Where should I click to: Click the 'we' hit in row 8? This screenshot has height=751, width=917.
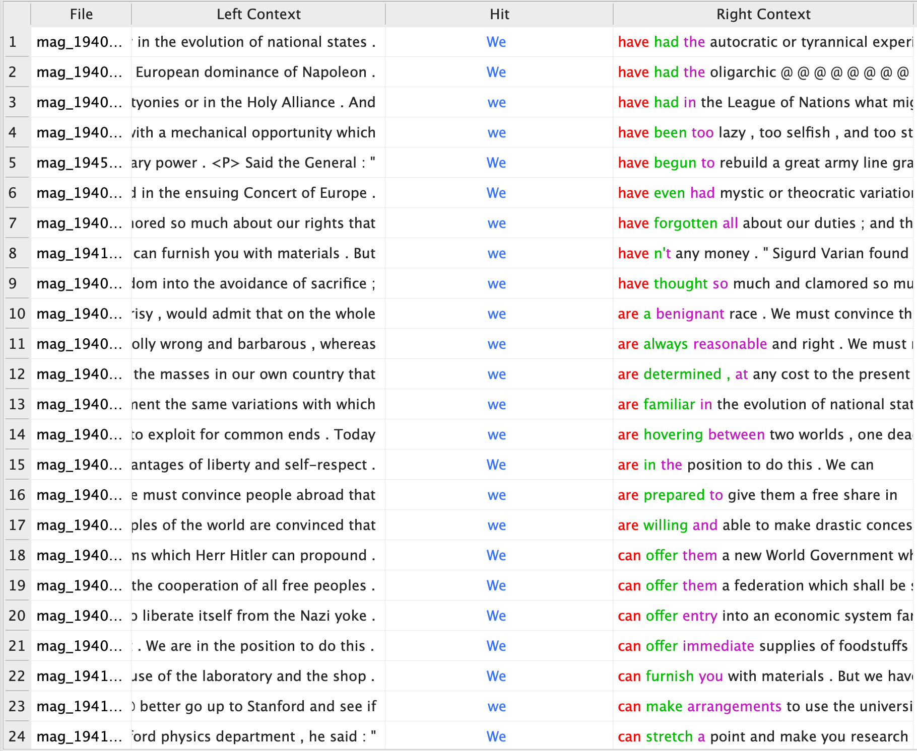(x=496, y=253)
